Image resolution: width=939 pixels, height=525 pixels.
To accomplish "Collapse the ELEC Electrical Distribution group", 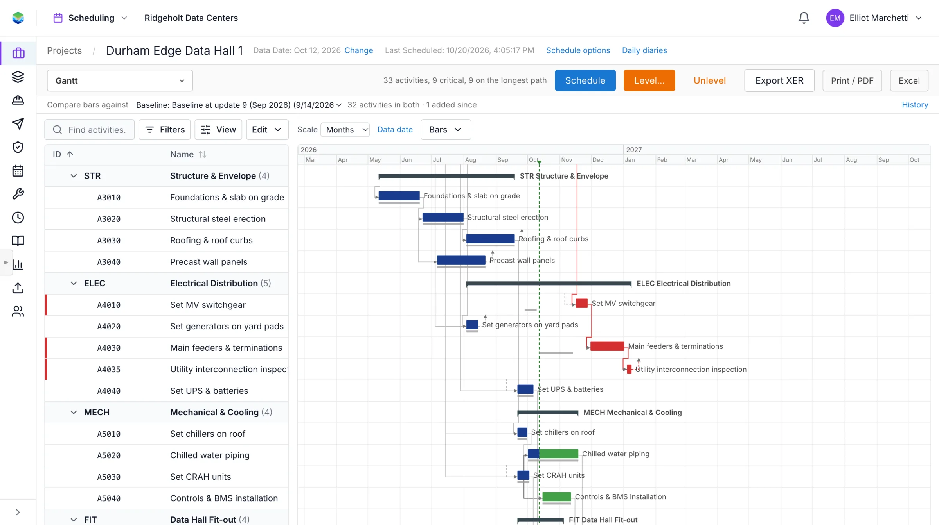I will coord(74,283).
